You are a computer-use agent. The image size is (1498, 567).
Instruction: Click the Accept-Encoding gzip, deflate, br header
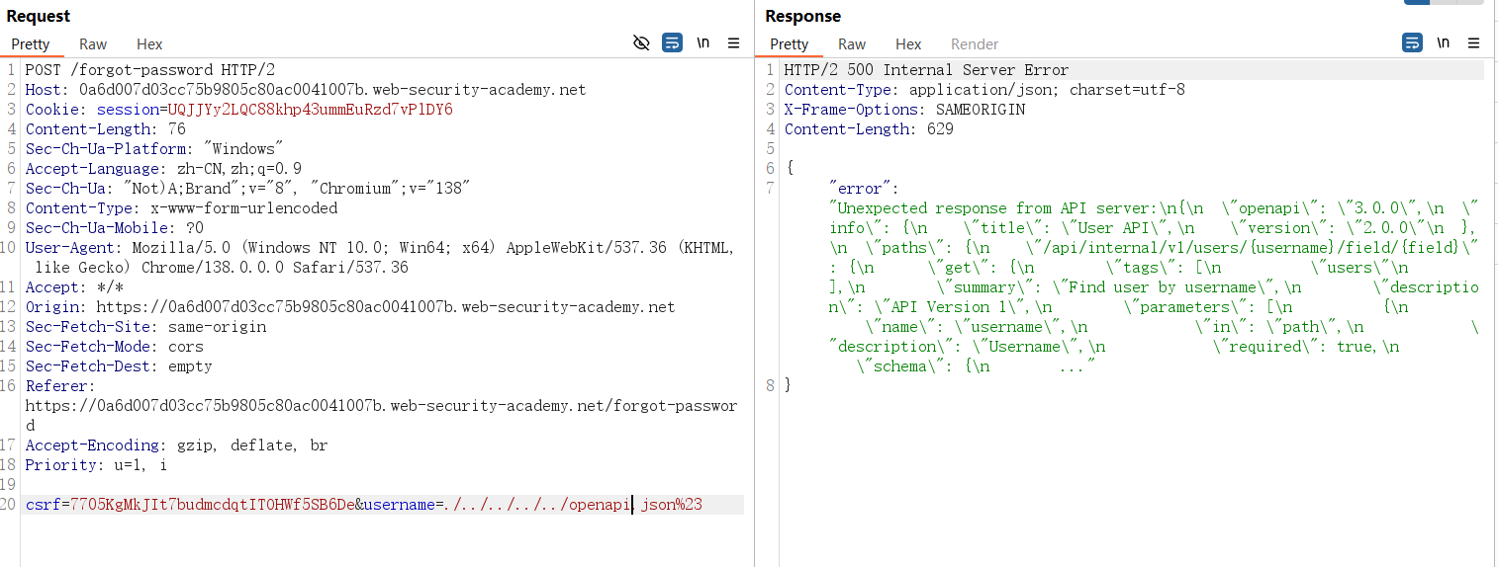point(176,445)
